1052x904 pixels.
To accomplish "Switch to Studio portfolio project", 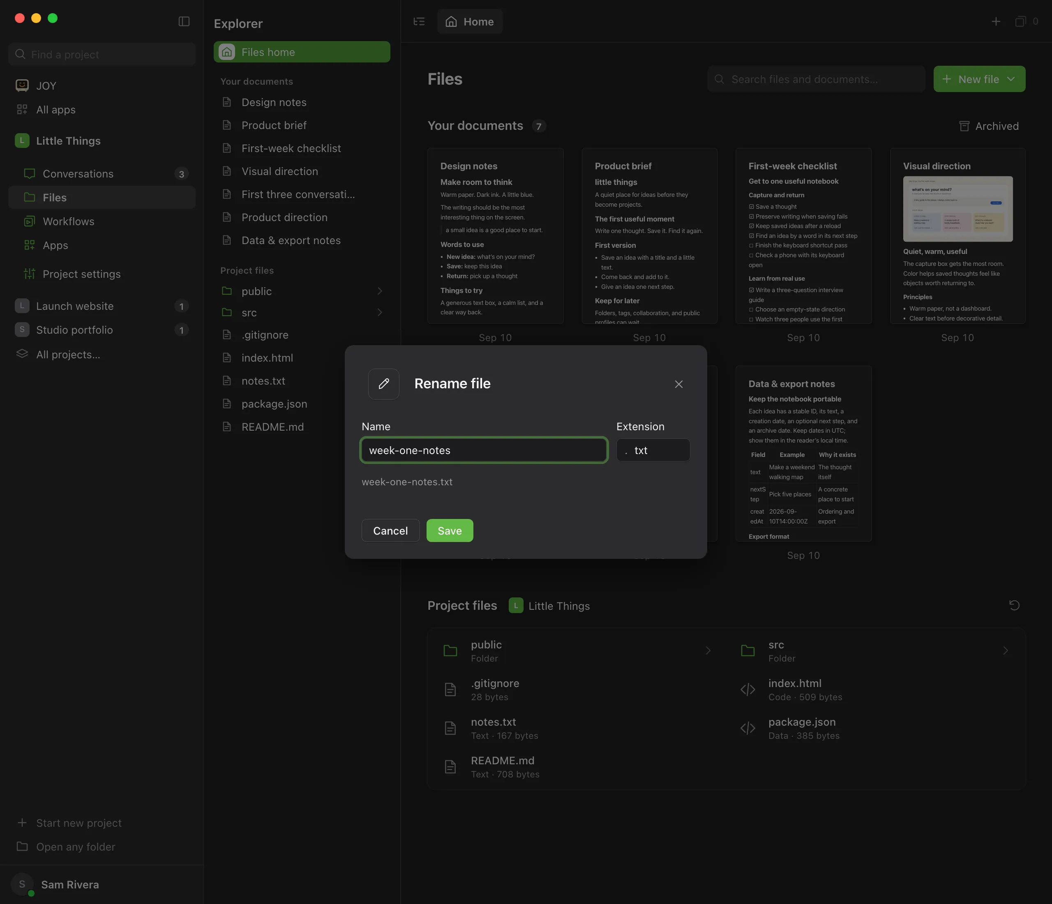I will pos(102,330).
